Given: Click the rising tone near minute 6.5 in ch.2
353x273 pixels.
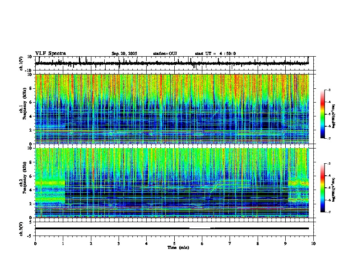Looking at the screenshot, I should pyautogui.click(x=214, y=189).
